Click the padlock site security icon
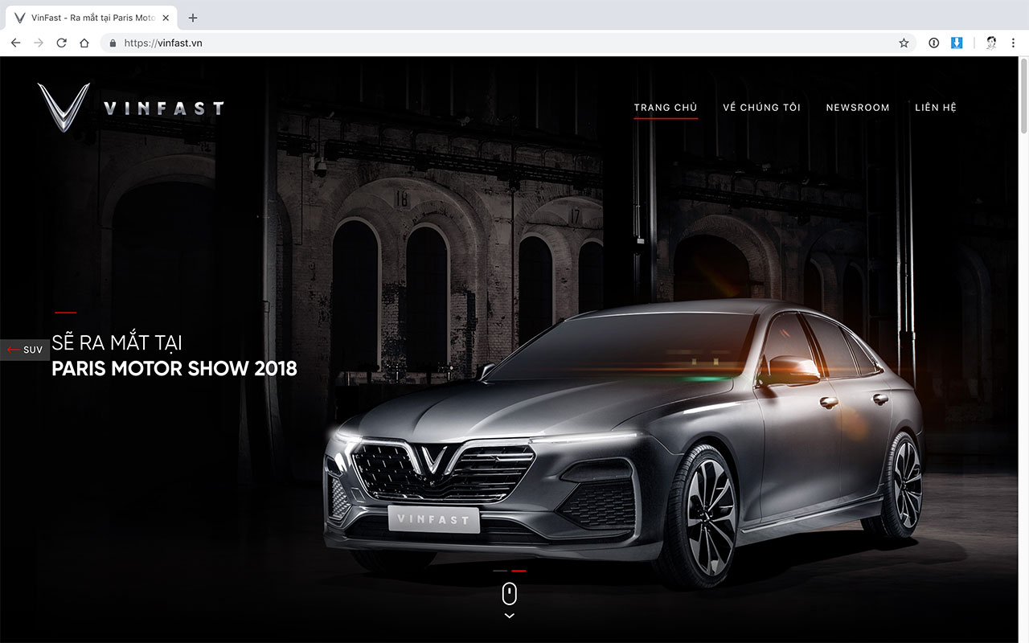 pos(113,43)
